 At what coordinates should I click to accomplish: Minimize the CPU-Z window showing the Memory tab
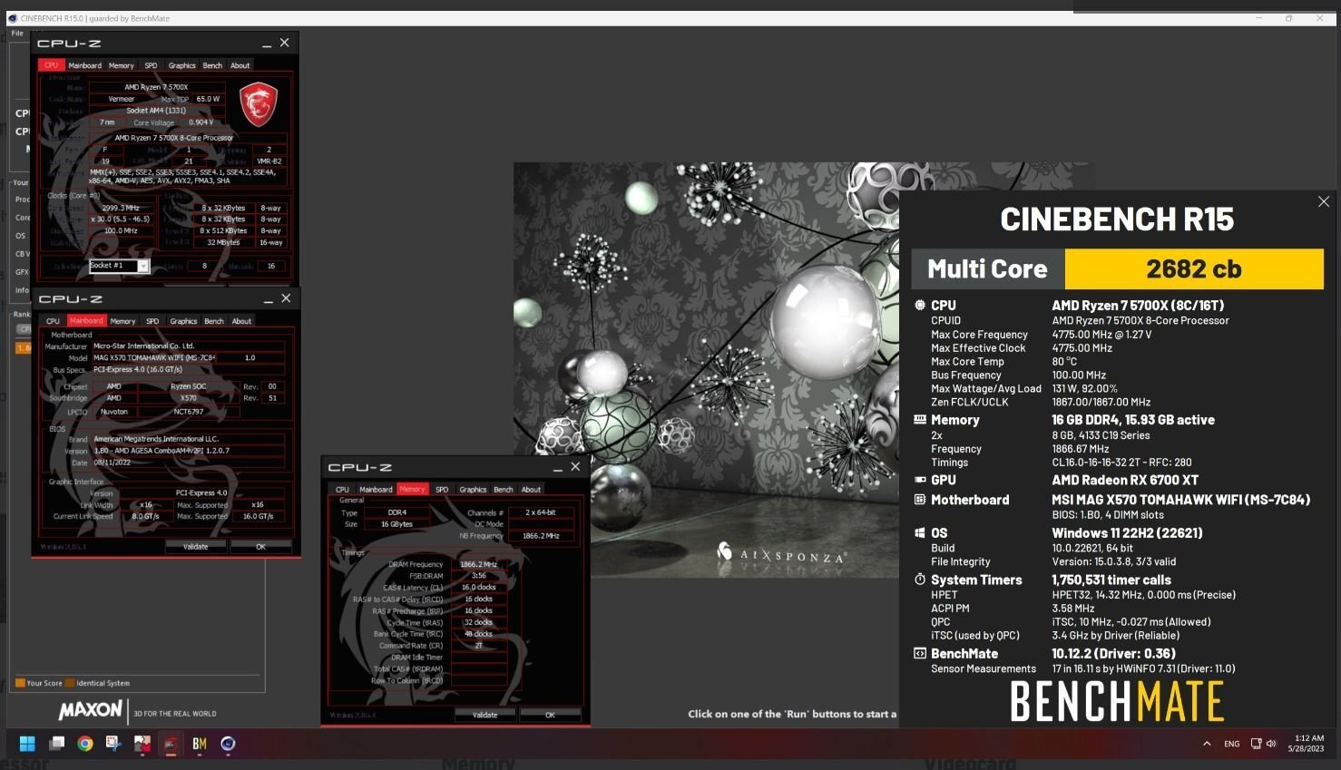[556, 467]
